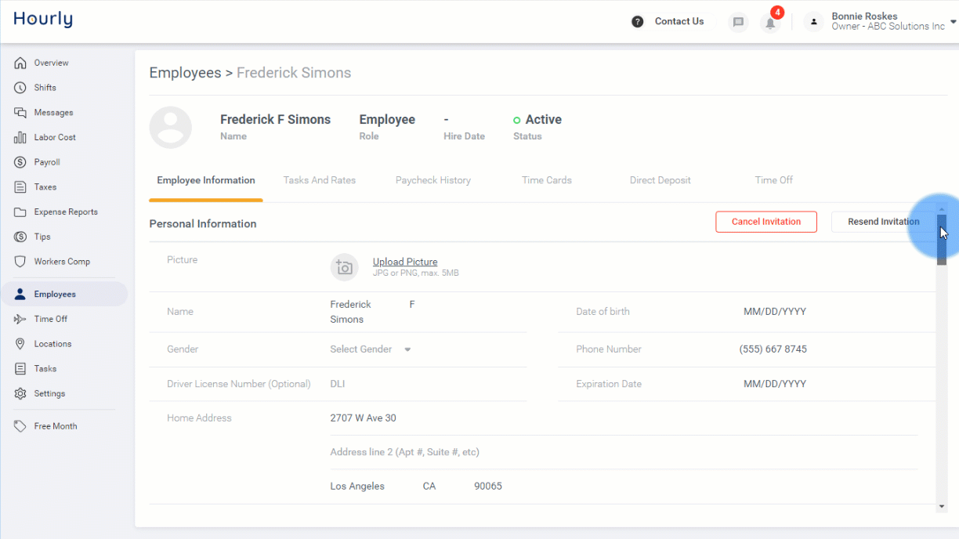
Task: Click the Locations pin icon in sidebar
Action: [20, 344]
